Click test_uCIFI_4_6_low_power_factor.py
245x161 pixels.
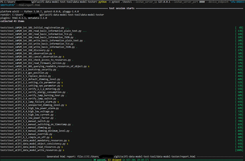pos(27,118)
